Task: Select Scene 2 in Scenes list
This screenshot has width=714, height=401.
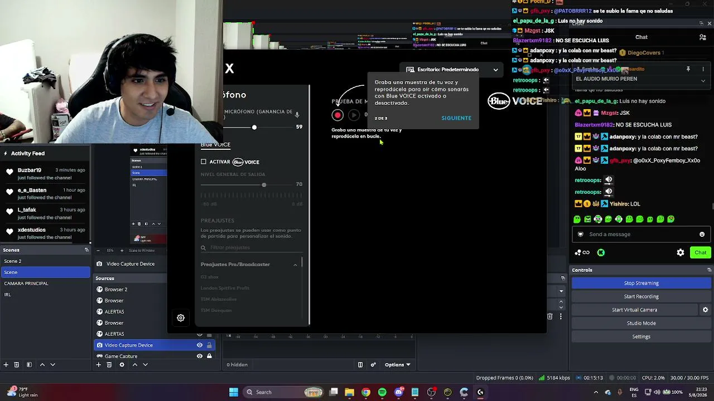Action: click(x=45, y=261)
